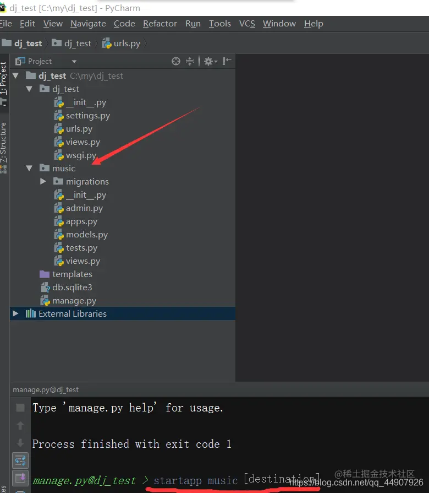Open the Navigate menu

pos(88,24)
